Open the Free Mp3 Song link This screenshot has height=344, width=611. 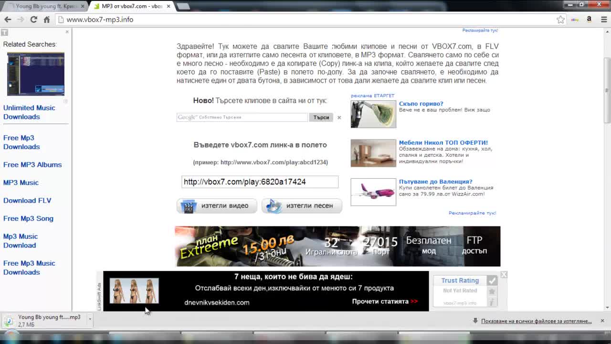click(28, 218)
